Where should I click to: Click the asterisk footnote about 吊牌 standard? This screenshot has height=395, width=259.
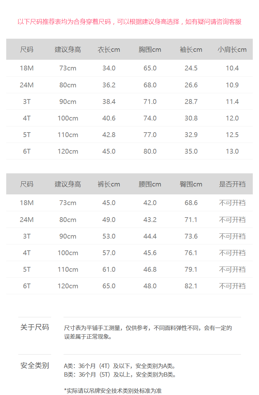113,391
